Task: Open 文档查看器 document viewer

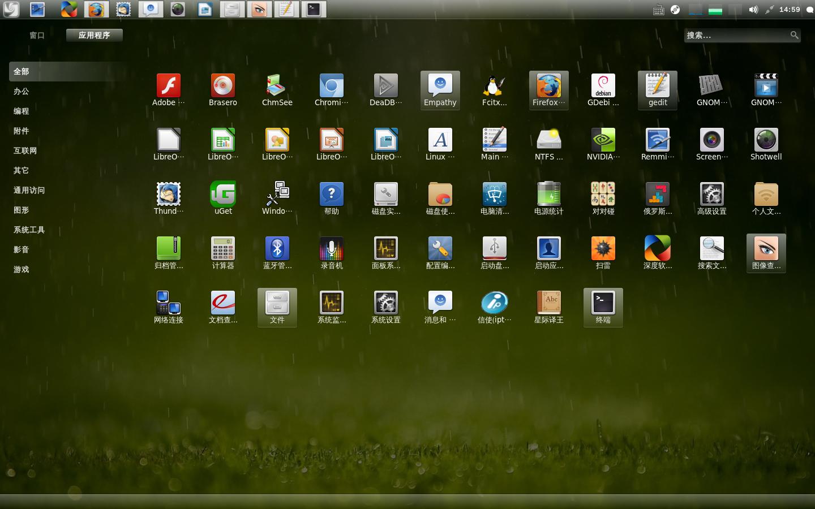Action: (223, 307)
